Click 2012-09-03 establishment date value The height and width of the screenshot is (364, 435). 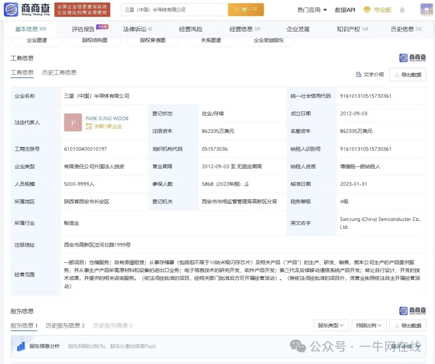click(x=354, y=114)
